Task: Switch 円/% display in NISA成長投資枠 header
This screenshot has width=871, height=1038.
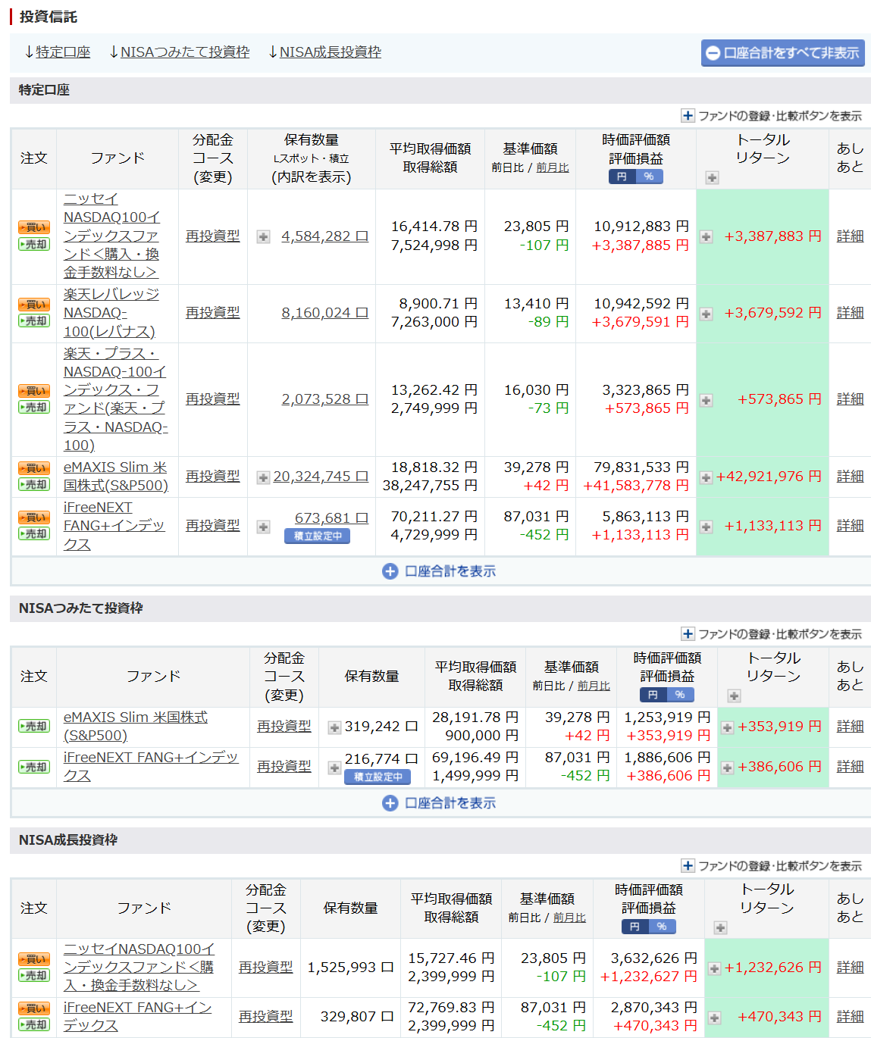Action: [648, 927]
